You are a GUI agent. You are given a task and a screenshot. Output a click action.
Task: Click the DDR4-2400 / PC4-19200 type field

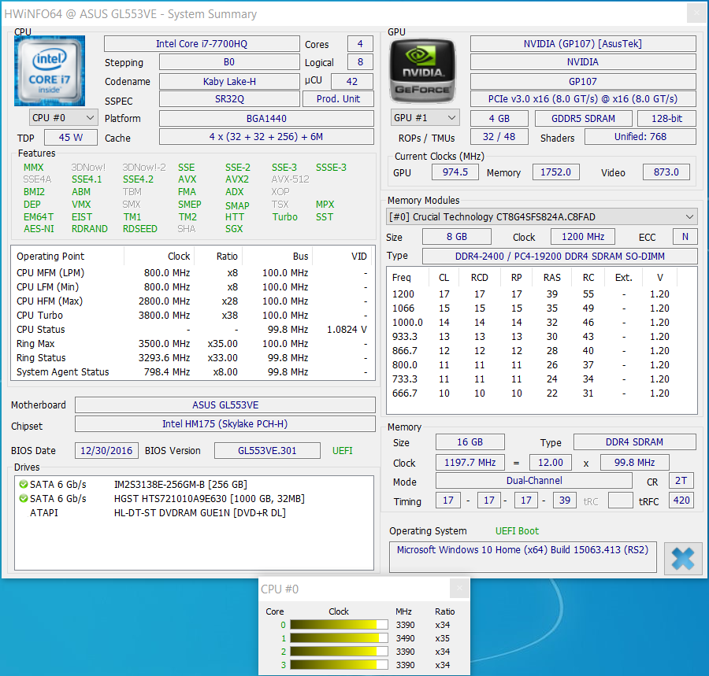pos(560,256)
